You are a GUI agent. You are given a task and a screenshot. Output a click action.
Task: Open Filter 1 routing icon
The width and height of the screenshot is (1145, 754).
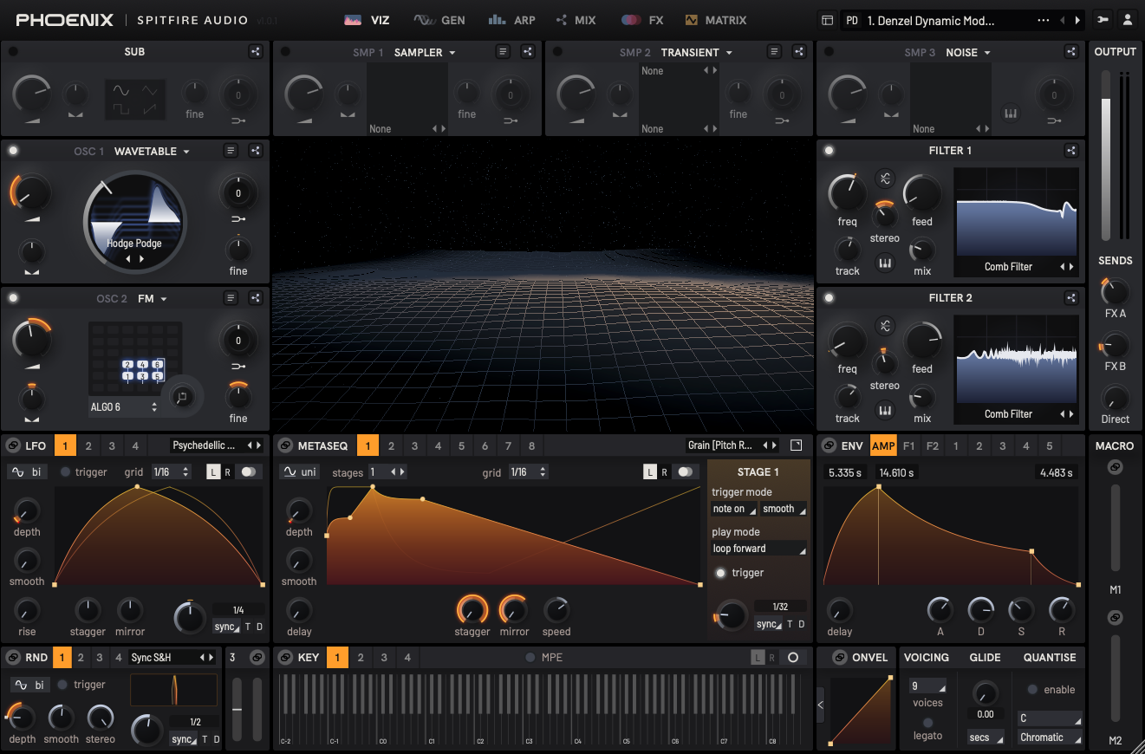pyautogui.click(x=1071, y=151)
